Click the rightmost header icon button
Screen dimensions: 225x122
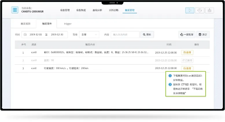coord(209,10)
